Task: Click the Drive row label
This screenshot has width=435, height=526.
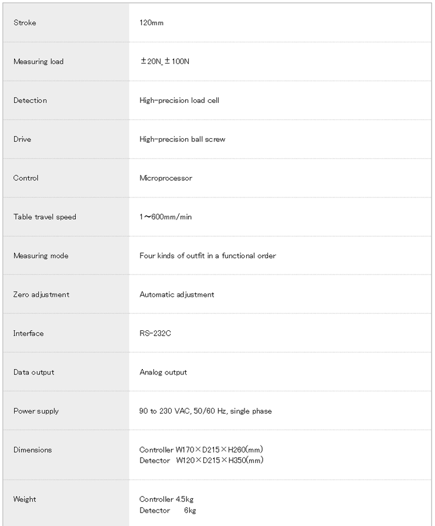Action: pyautogui.click(x=22, y=139)
